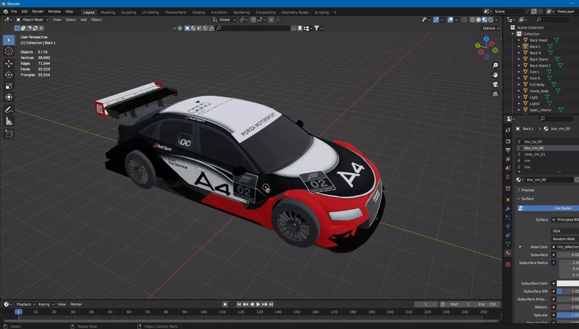Open the Keying dropdown in timeline
The width and height of the screenshot is (579, 329).
pos(46,304)
